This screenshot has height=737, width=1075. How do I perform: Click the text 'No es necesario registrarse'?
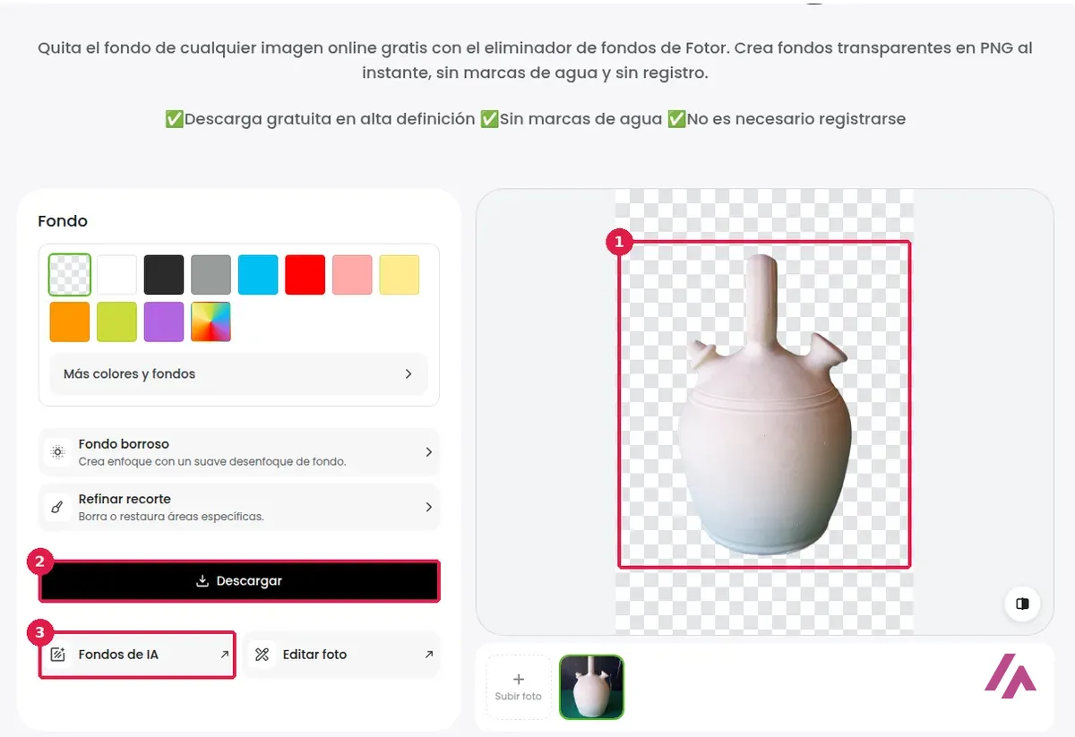click(x=796, y=119)
